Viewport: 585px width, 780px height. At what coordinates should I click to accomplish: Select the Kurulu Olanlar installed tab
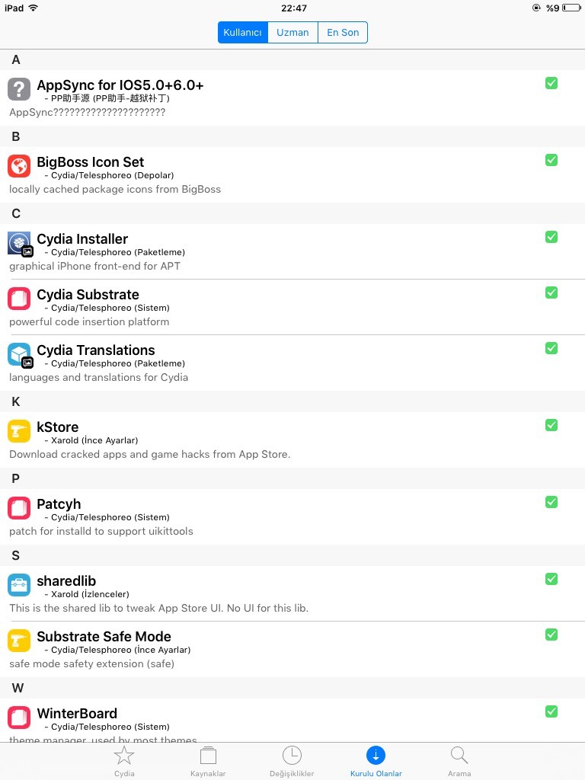(376, 761)
